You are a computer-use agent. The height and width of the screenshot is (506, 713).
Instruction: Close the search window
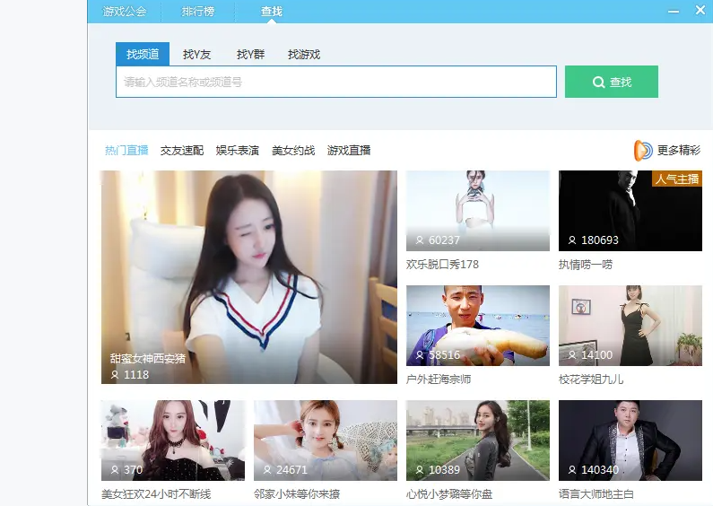click(700, 10)
